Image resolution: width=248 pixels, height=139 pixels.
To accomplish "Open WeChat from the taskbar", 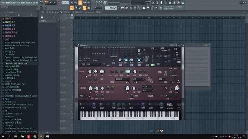I will [x=22, y=136].
